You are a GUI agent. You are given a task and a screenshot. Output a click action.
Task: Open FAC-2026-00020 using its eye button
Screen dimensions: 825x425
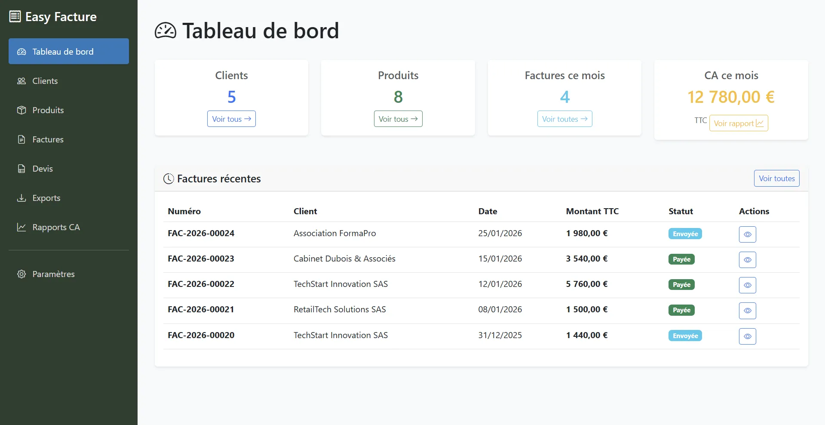pyautogui.click(x=747, y=336)
